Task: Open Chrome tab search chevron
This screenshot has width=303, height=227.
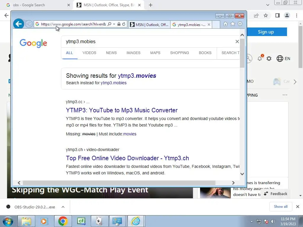Action: coord(267,5)
